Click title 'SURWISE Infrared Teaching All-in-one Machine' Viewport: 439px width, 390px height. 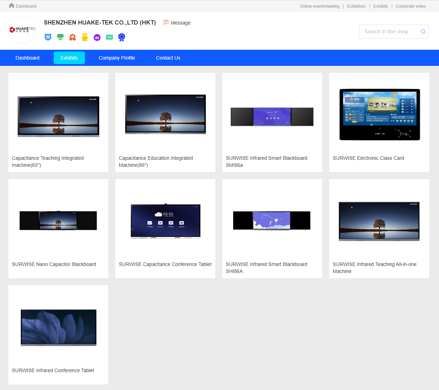(374, 268)
